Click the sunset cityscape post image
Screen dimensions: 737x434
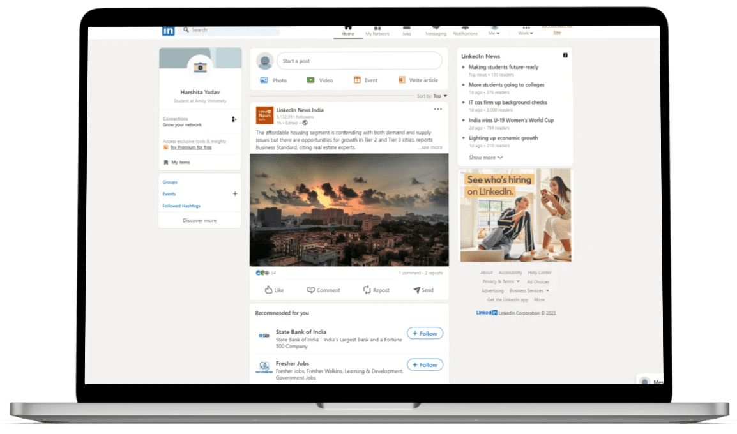click(x=349, y=210)
